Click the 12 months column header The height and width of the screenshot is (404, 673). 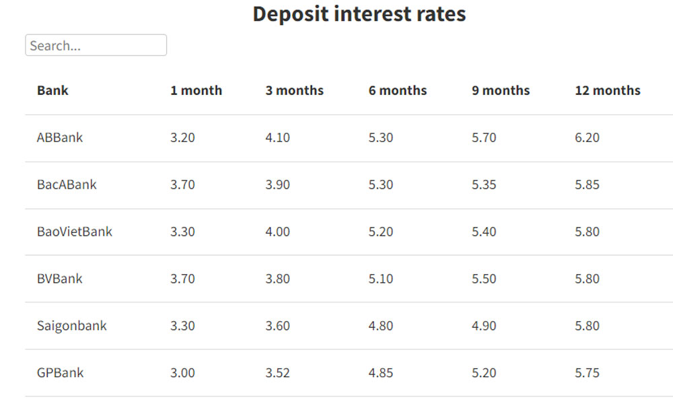point(607,90)
